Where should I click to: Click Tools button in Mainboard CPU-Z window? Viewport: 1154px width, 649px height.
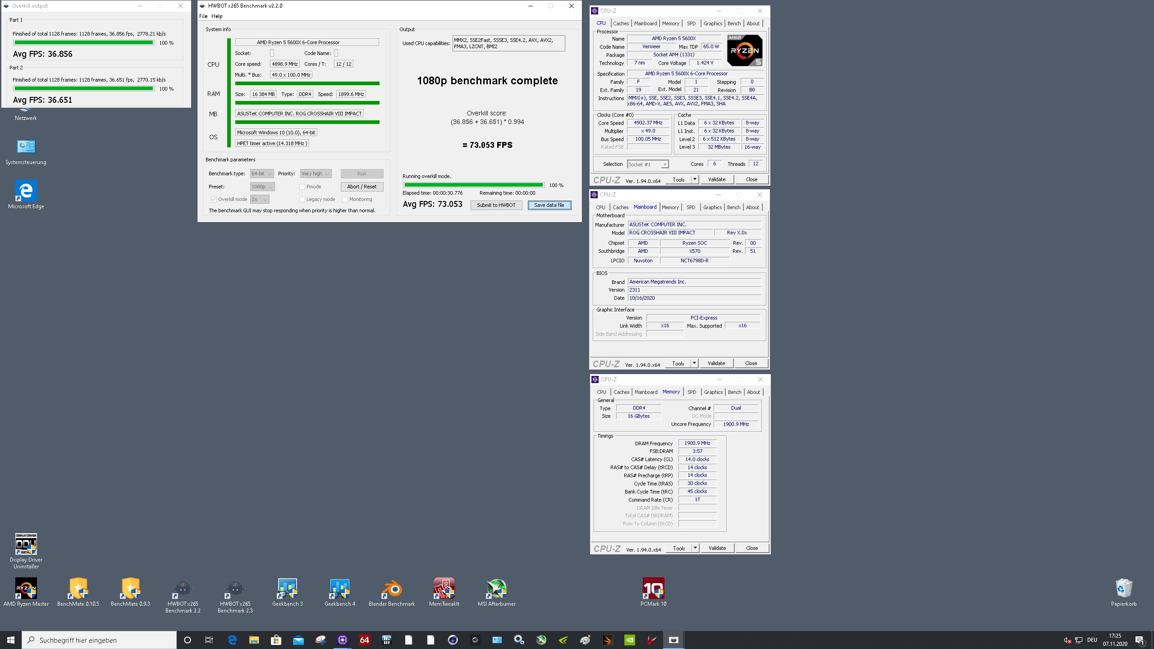point(678,363)
